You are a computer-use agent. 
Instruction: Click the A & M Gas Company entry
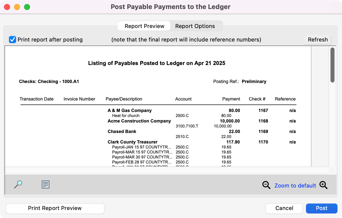click(x=129, y=110)
